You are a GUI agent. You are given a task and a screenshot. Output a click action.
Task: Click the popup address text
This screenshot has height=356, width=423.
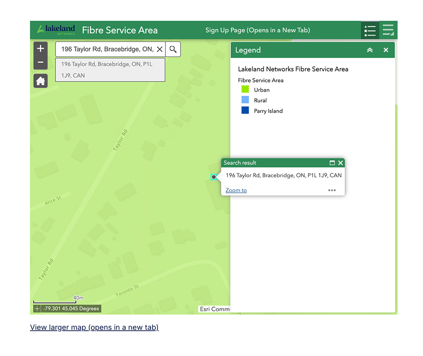click(283, 175)
